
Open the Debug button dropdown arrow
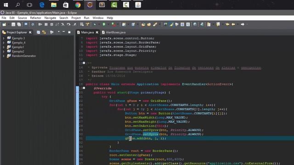(x=99, y=24)
